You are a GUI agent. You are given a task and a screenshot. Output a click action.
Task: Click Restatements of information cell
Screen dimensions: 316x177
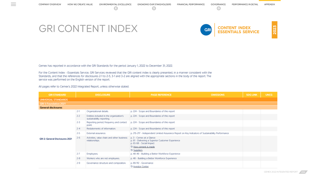(101, 129)
